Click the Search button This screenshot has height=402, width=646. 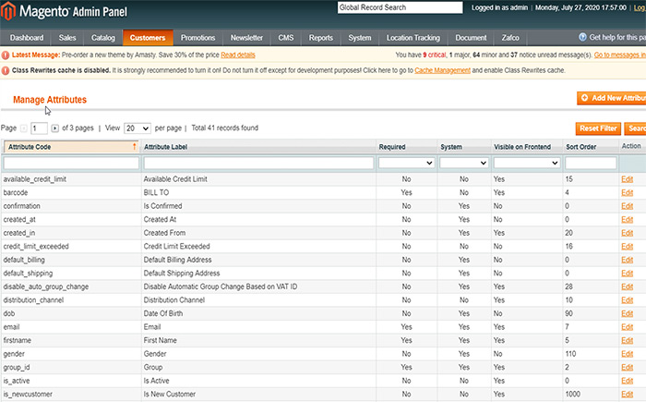(x=635, y=128)
